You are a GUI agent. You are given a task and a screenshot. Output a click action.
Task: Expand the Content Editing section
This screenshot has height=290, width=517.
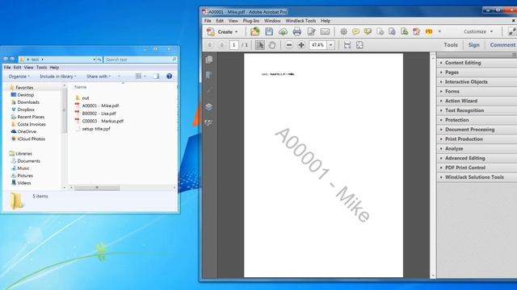(477, 63)
